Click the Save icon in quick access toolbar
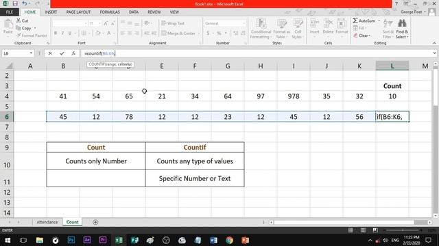This screenshot has width=439, height=246. pyautogui.click(x=15, y=3)
